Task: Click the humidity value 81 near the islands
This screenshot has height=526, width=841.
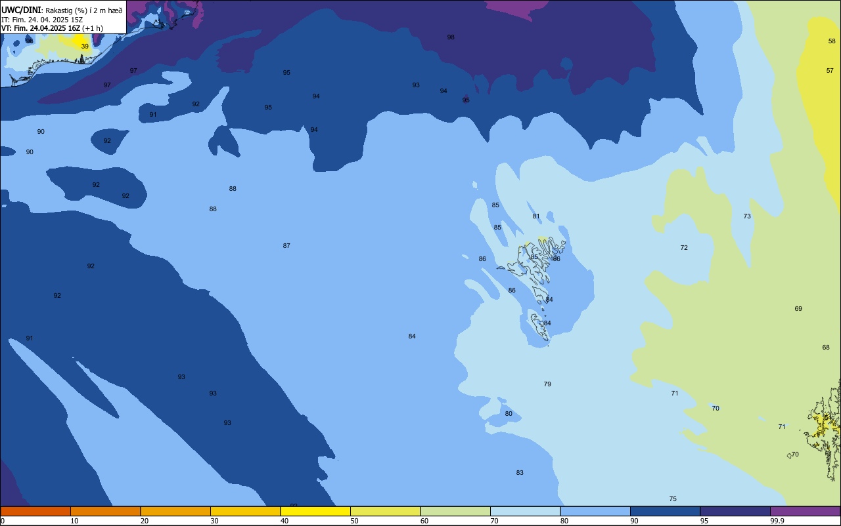Action: [x=536, y=216]
